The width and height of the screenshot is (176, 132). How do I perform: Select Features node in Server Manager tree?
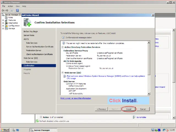pos(12,20)
